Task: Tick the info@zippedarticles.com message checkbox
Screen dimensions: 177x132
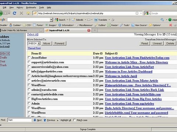Action: click(x=29, y=71)
